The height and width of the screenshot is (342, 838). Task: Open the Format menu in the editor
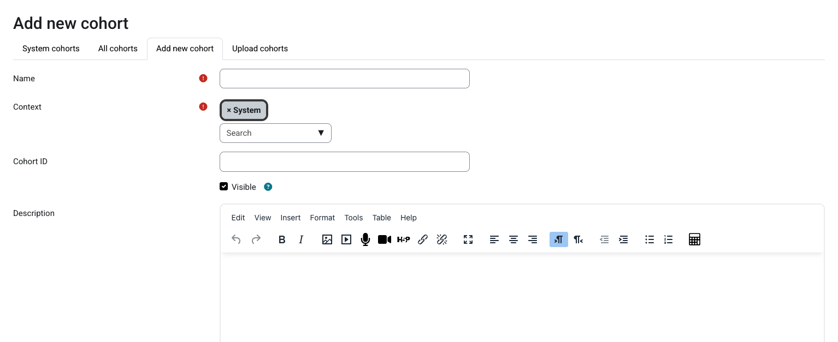coord(322,218)
